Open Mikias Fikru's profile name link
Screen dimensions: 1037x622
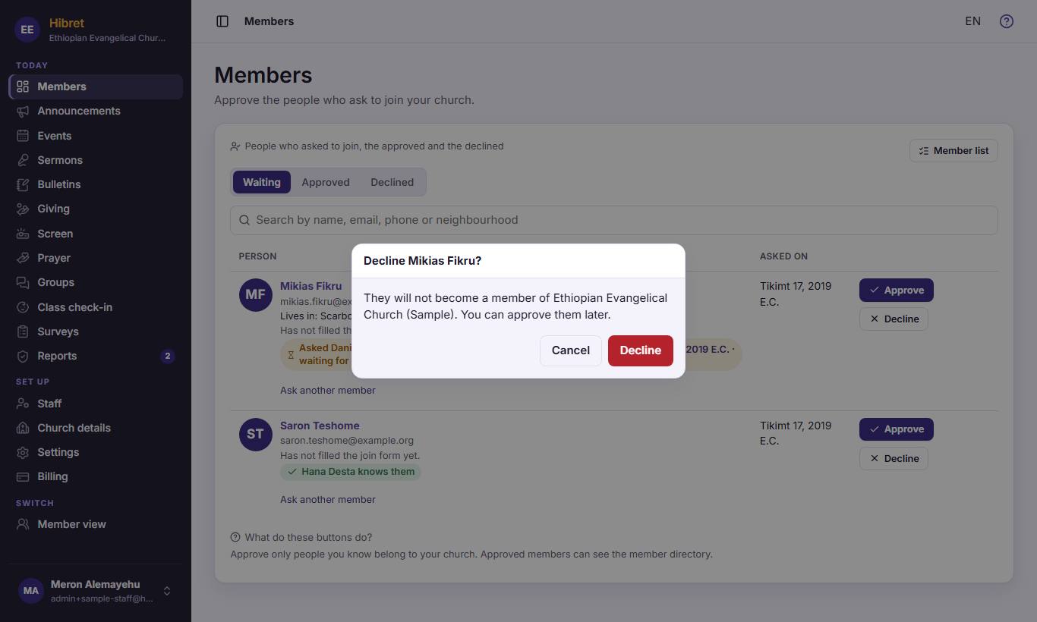(311, 286)
